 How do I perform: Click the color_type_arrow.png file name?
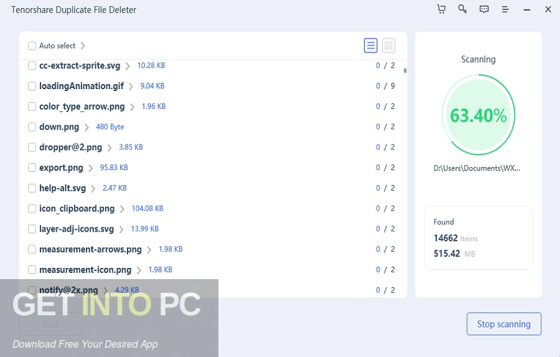(x=82, y=107)
